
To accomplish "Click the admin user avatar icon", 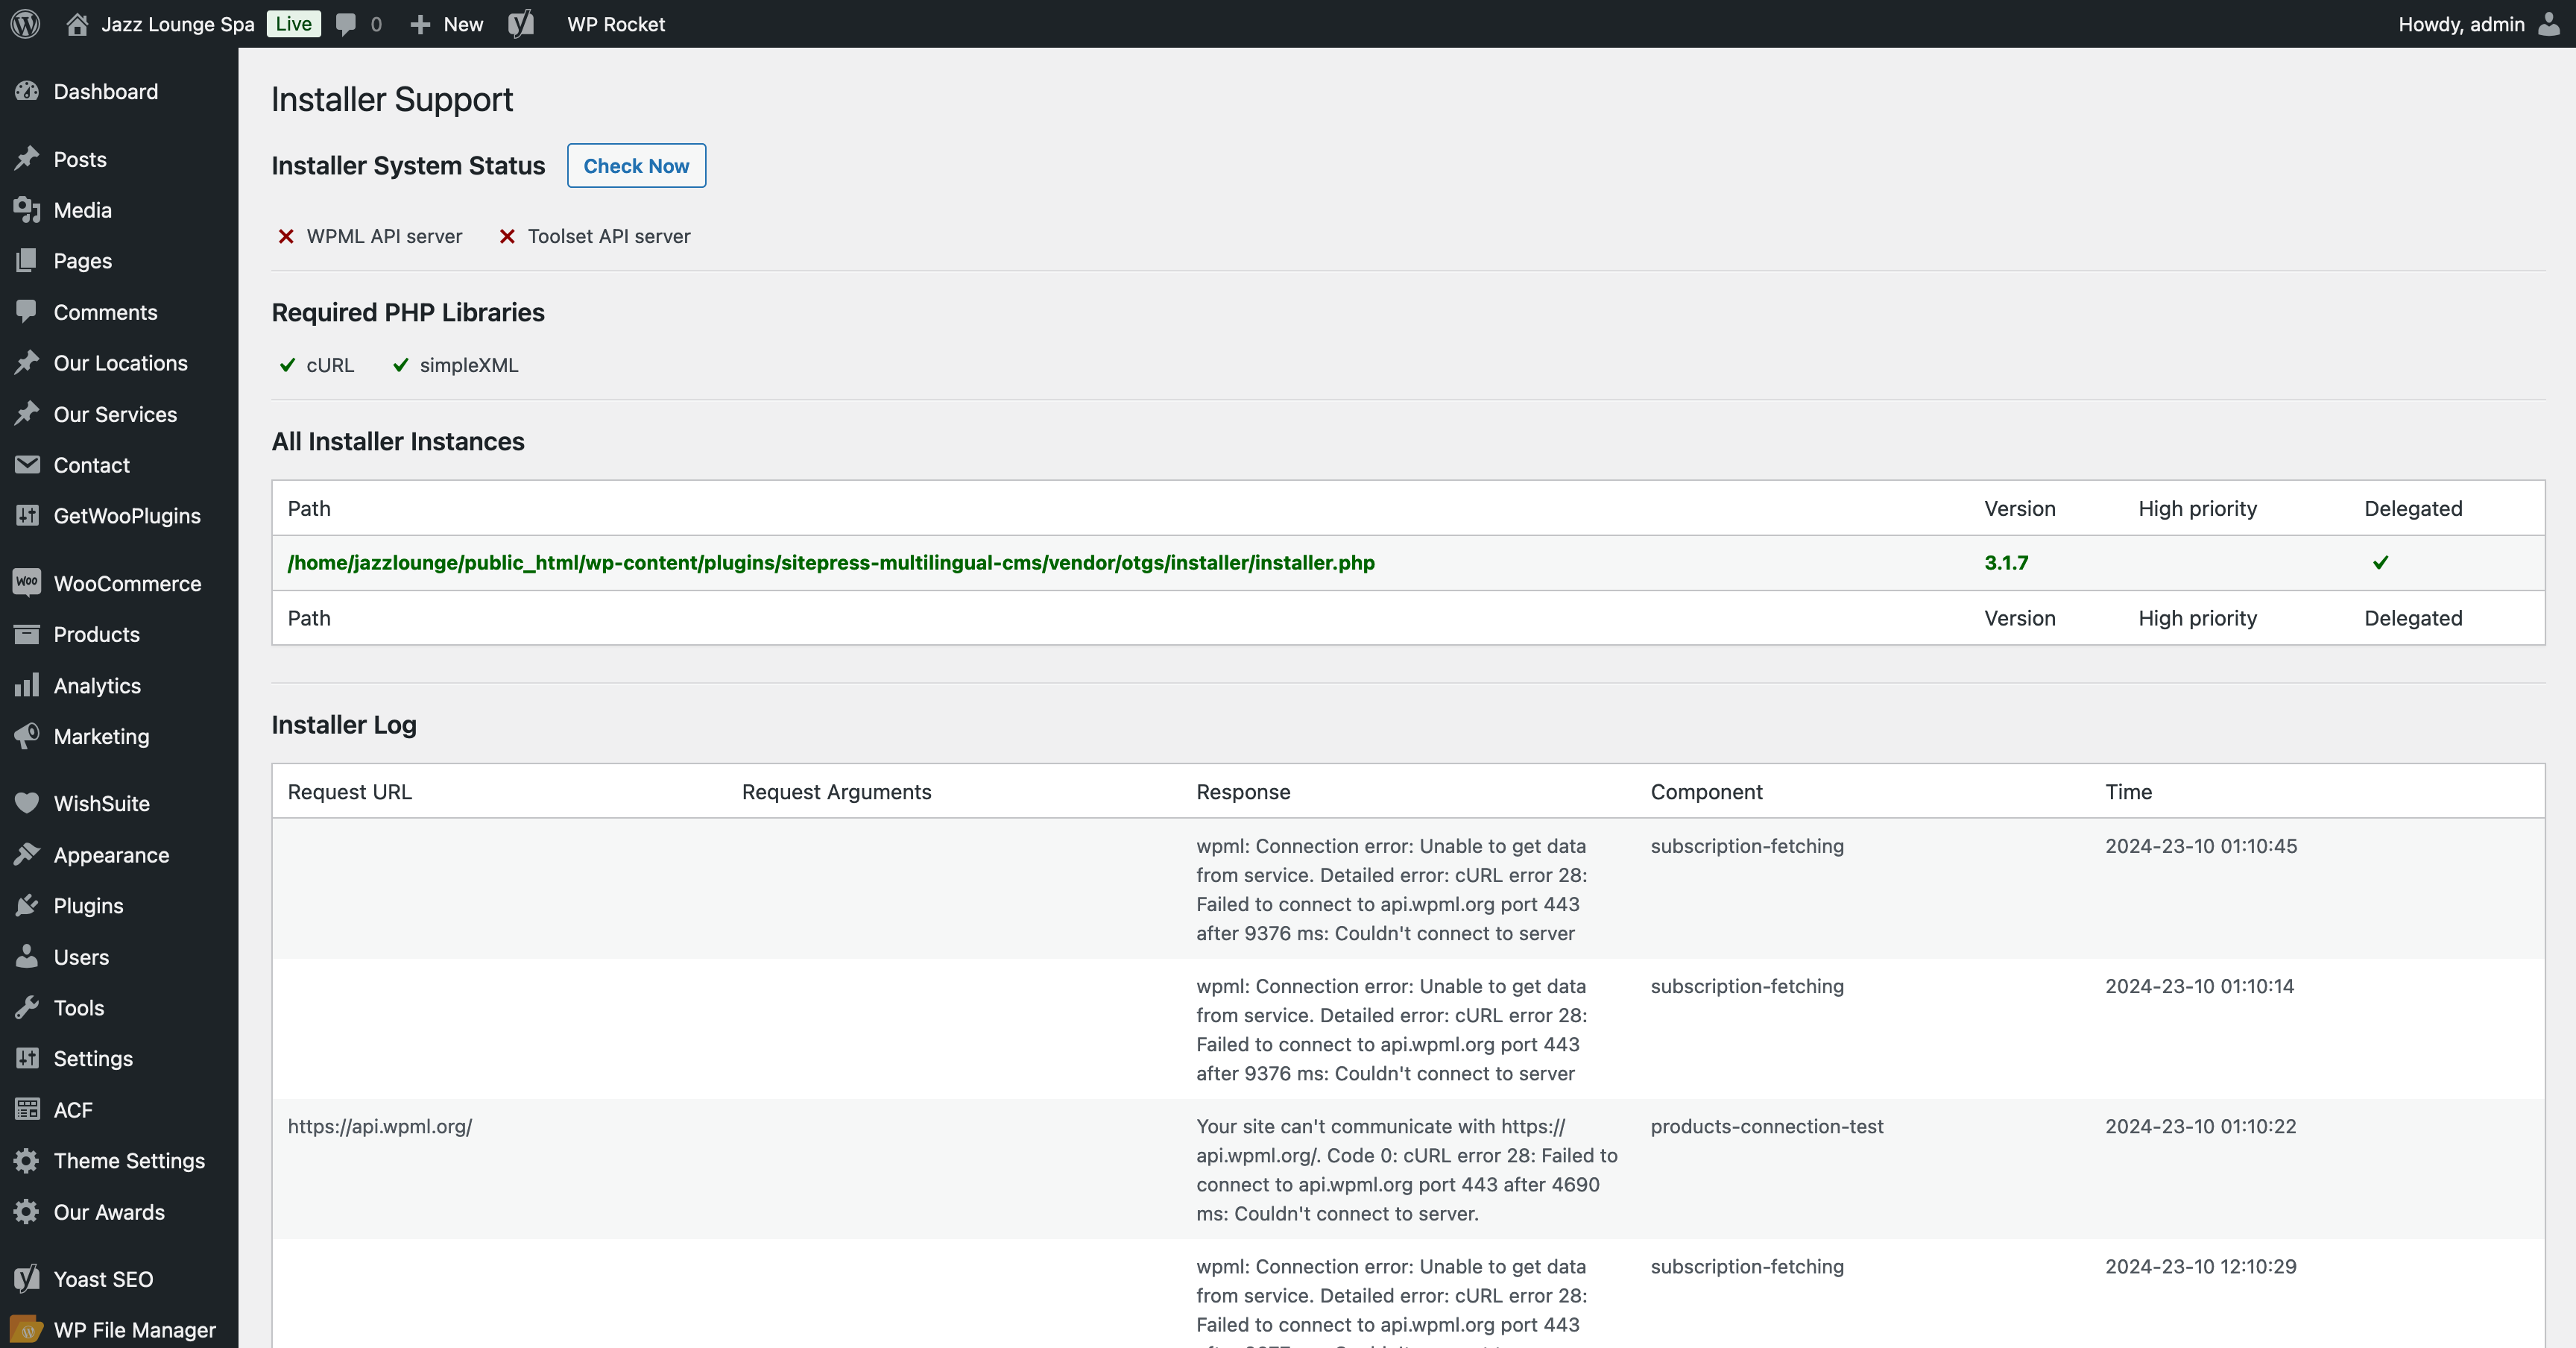I will pyautogui.click(x=2549, y=24).
